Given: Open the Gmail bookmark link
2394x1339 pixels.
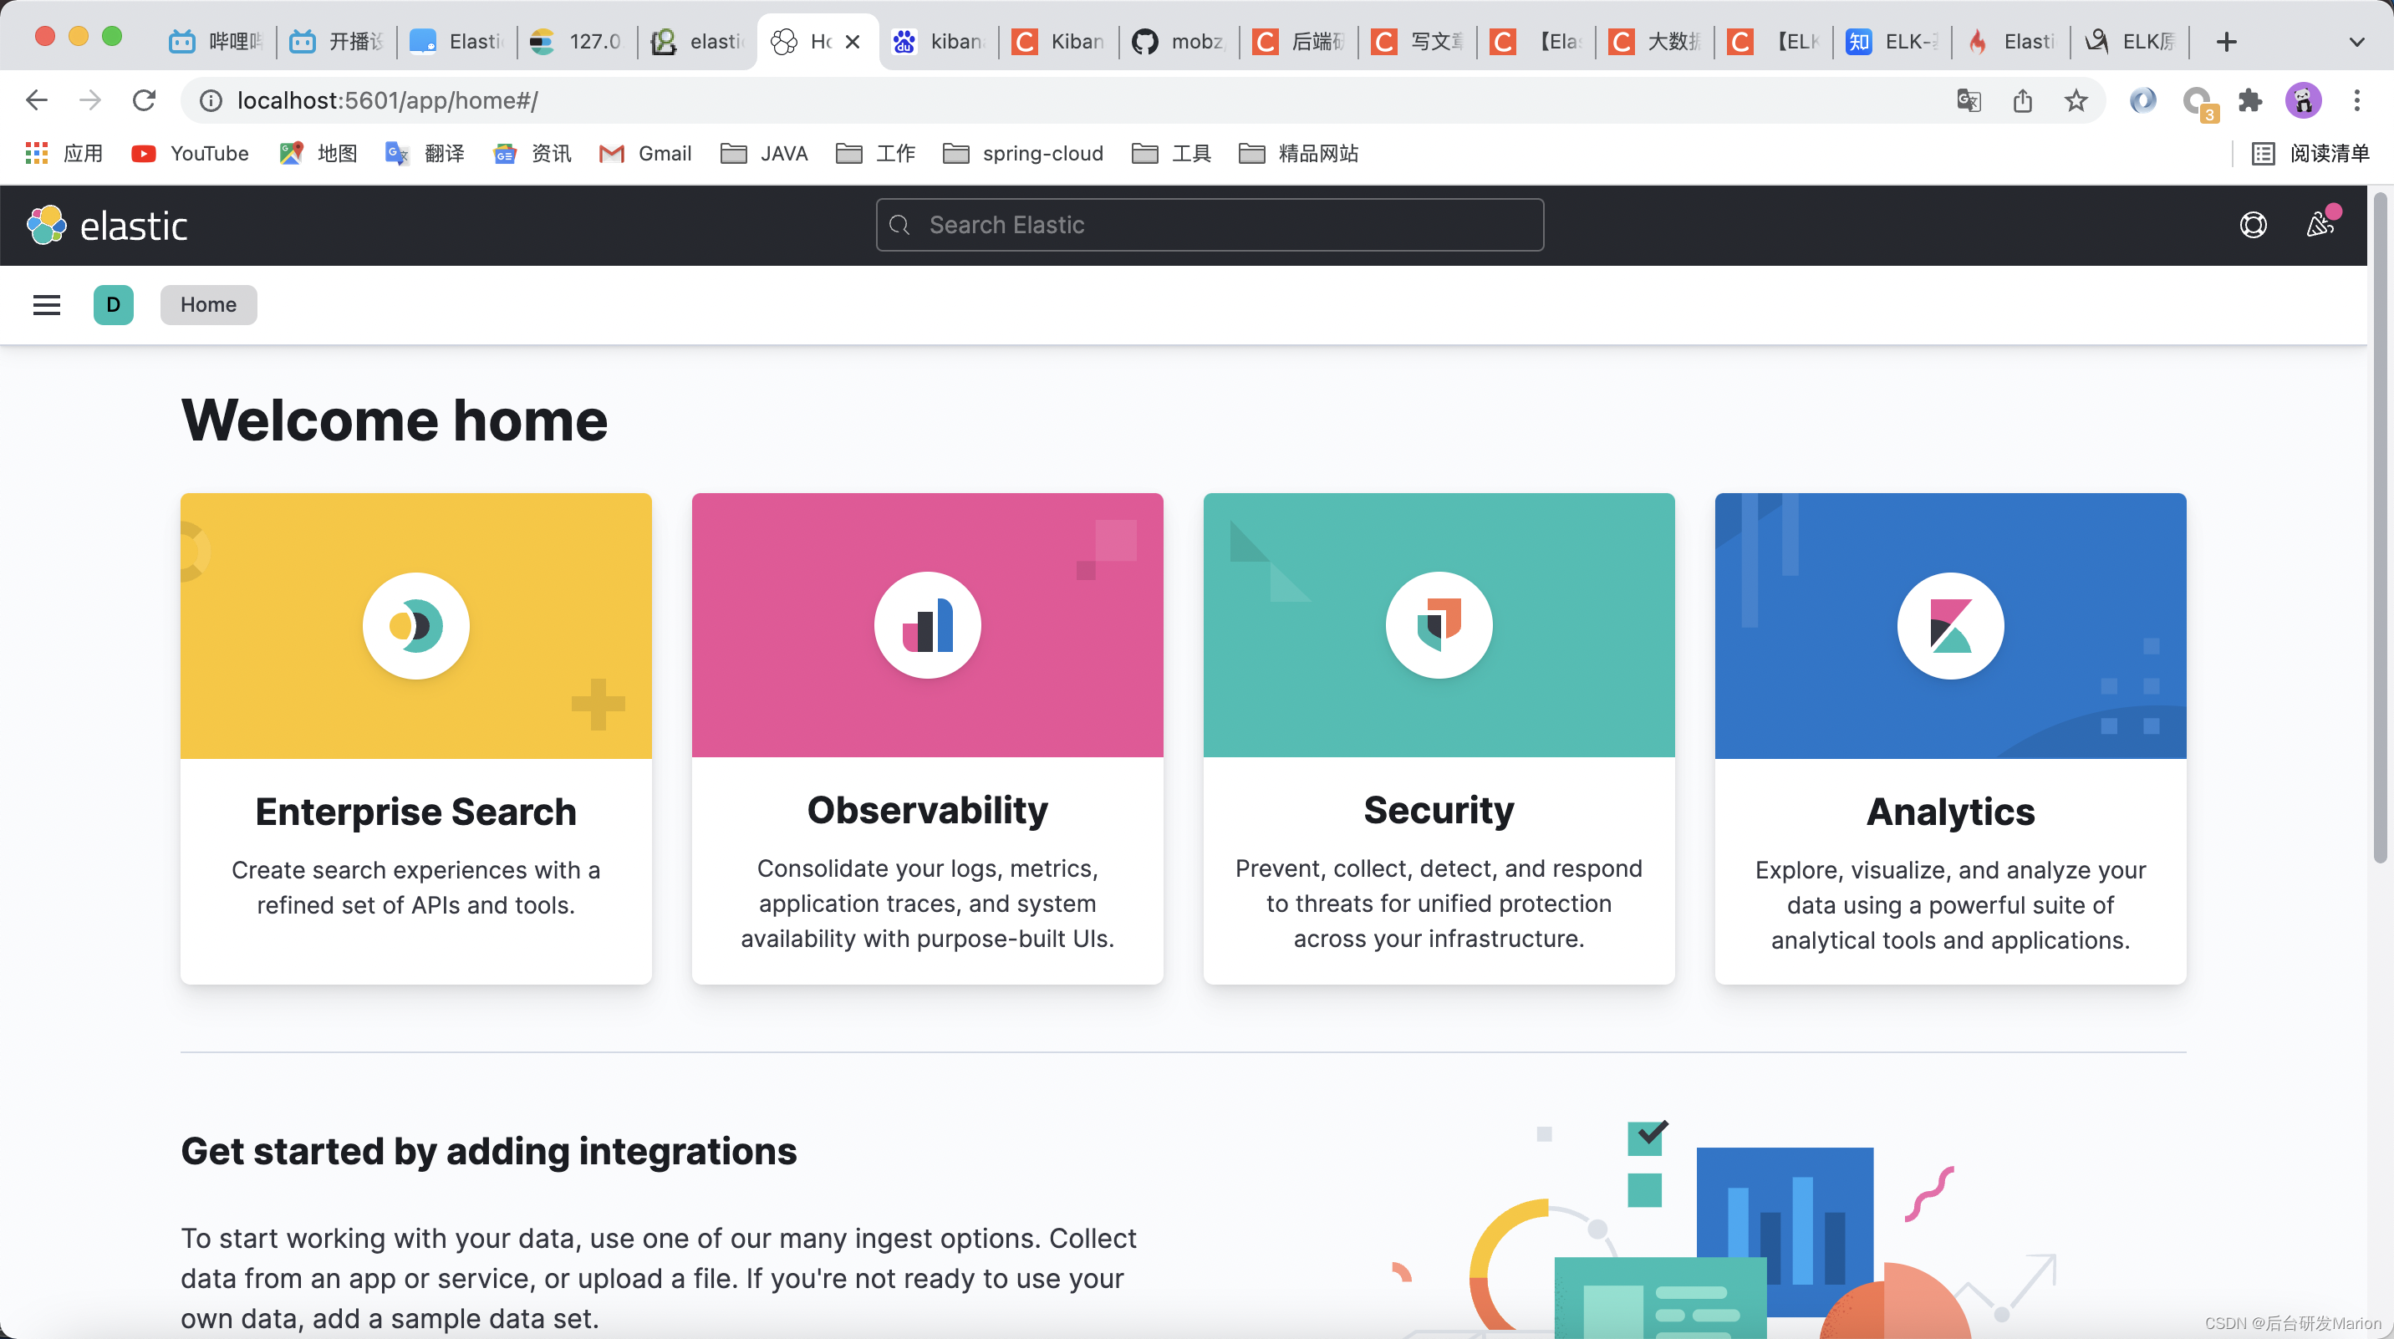Looking at the screenshot, I should point(646,153).
